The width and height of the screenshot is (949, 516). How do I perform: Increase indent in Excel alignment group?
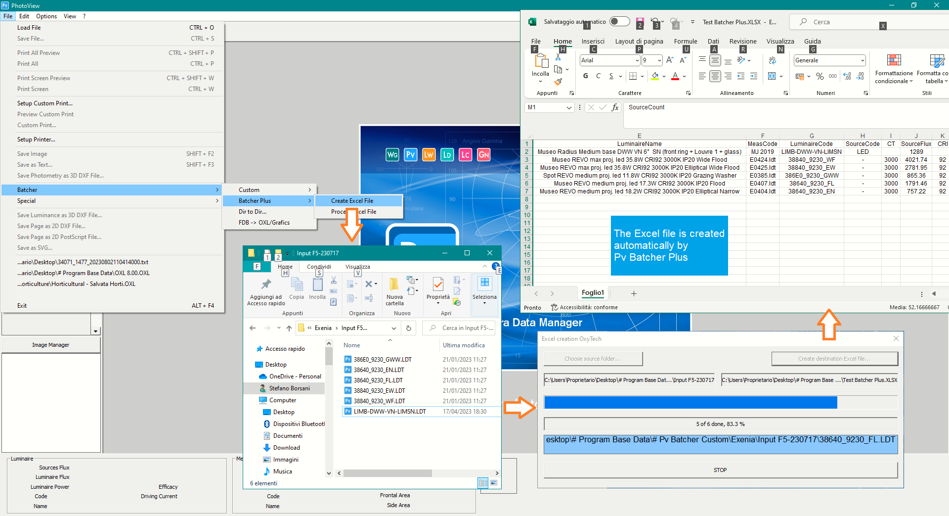coord(754,76)
